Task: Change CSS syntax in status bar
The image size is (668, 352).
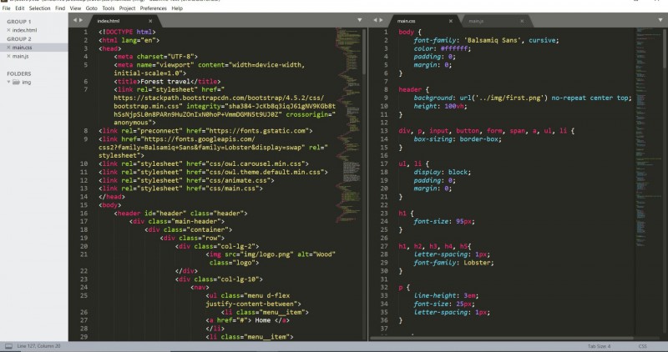Action: point(642,346)
